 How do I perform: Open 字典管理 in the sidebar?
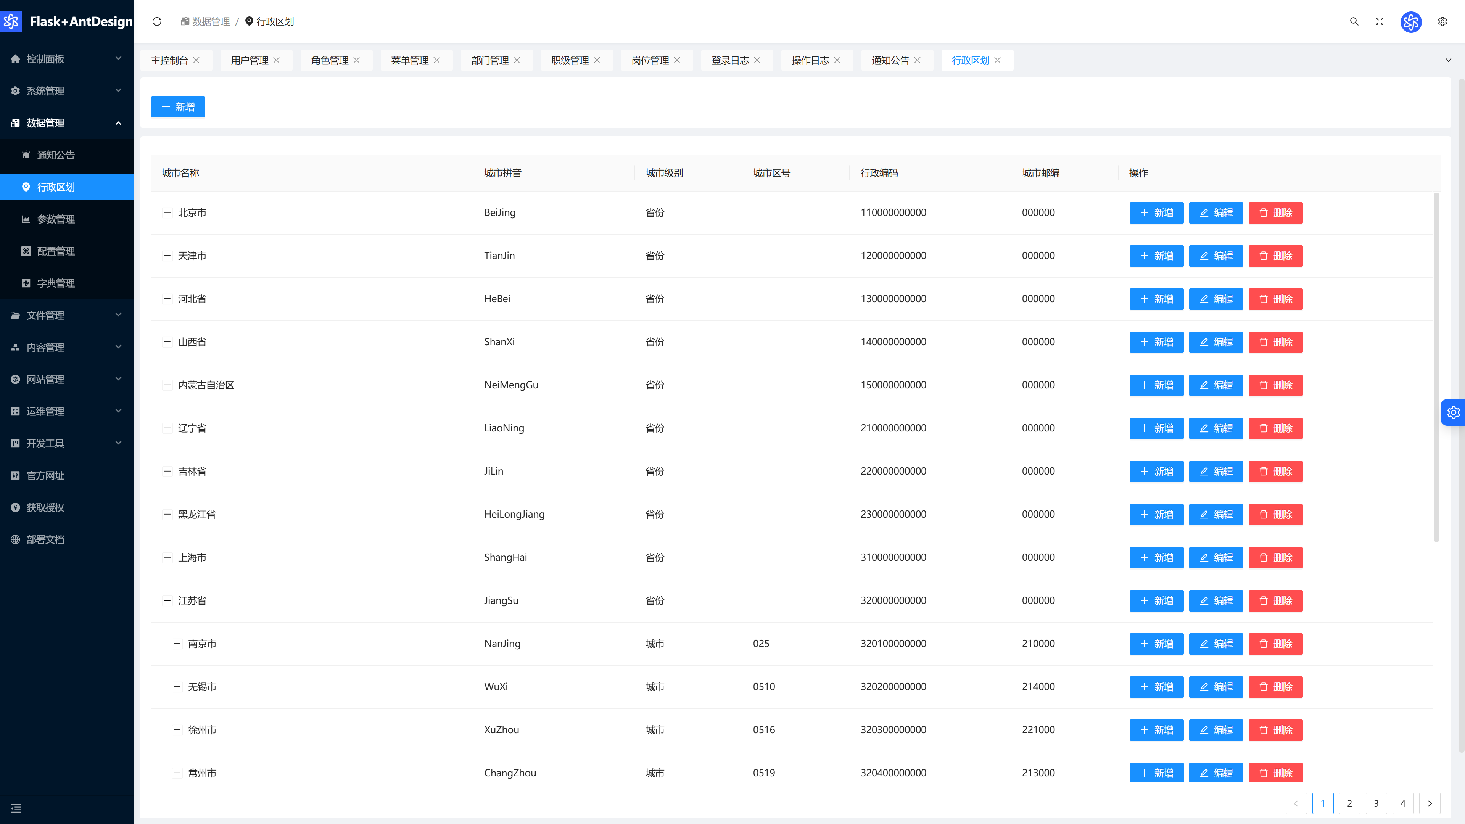coord(66,283)
